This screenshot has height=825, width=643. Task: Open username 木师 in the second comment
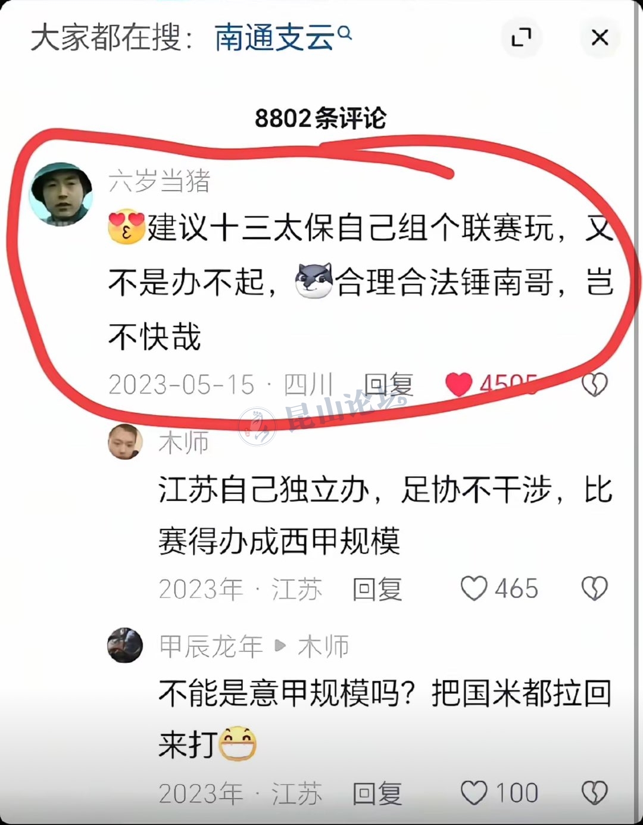[x=184, y=443]
